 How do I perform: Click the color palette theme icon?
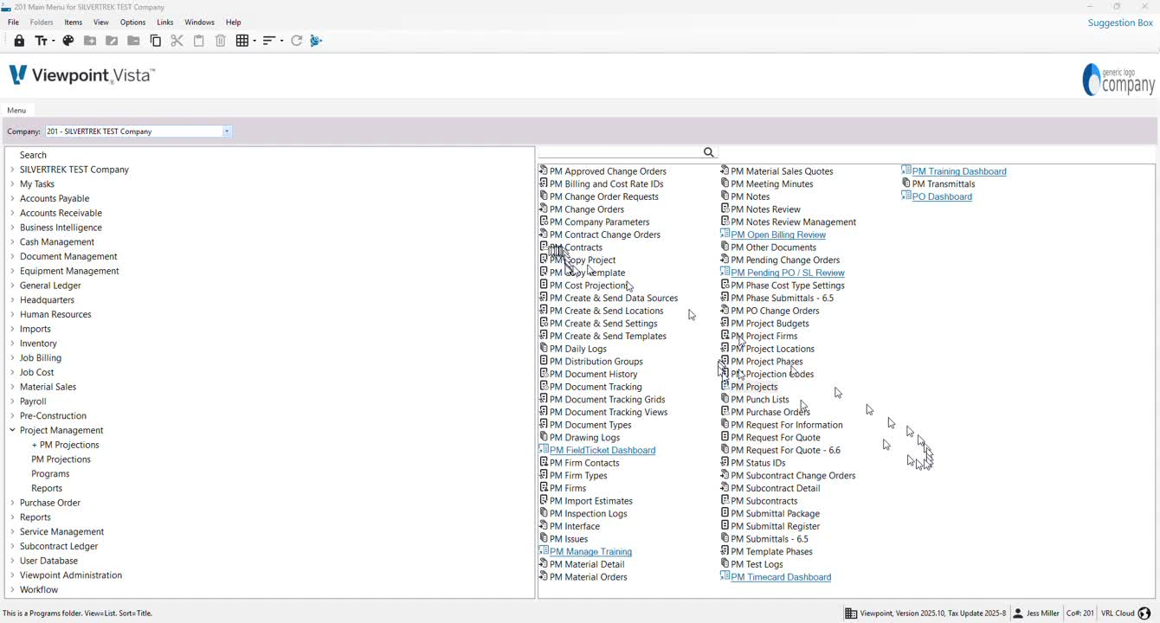[68, 41]
